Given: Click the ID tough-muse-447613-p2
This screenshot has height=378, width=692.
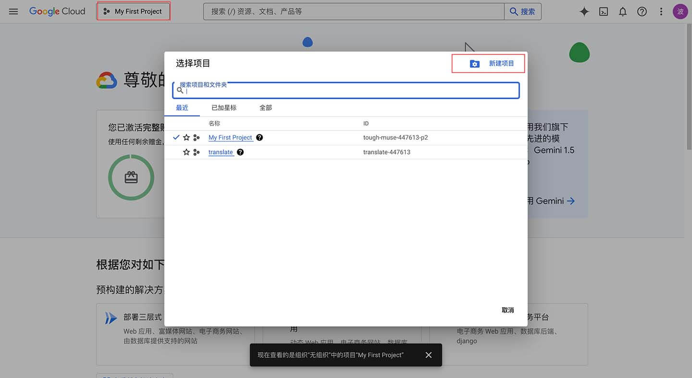Looking at the screenshot, I should (395, 138).
